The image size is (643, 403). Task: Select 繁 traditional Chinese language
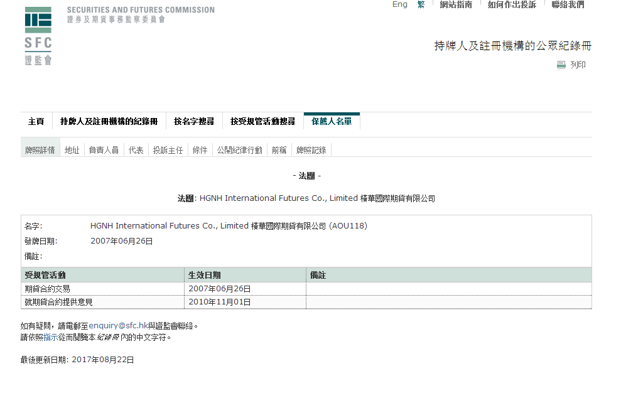(421, 4)
